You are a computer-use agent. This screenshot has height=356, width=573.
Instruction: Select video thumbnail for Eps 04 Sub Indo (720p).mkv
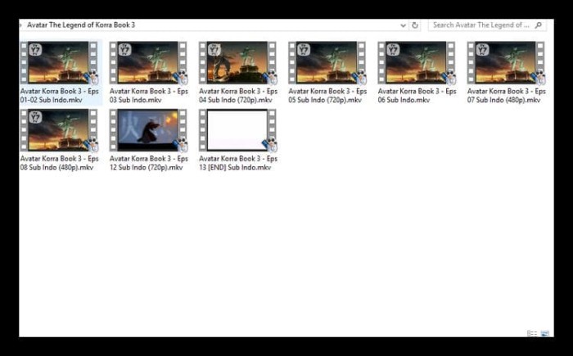238,62
